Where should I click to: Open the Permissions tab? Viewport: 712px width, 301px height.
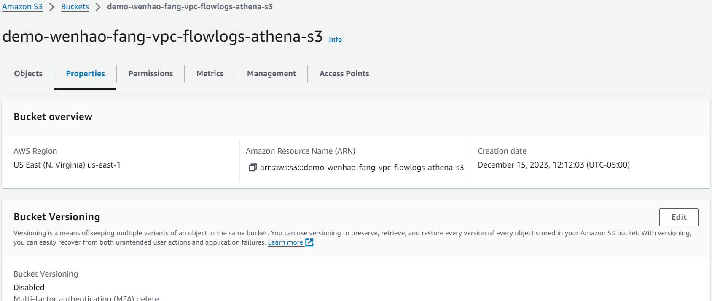pos(150,74)
